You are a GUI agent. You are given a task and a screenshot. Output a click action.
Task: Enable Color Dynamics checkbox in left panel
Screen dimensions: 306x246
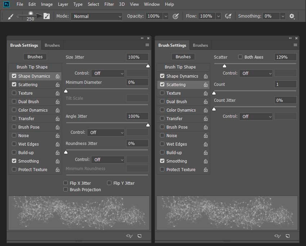(x=14, y=110)
